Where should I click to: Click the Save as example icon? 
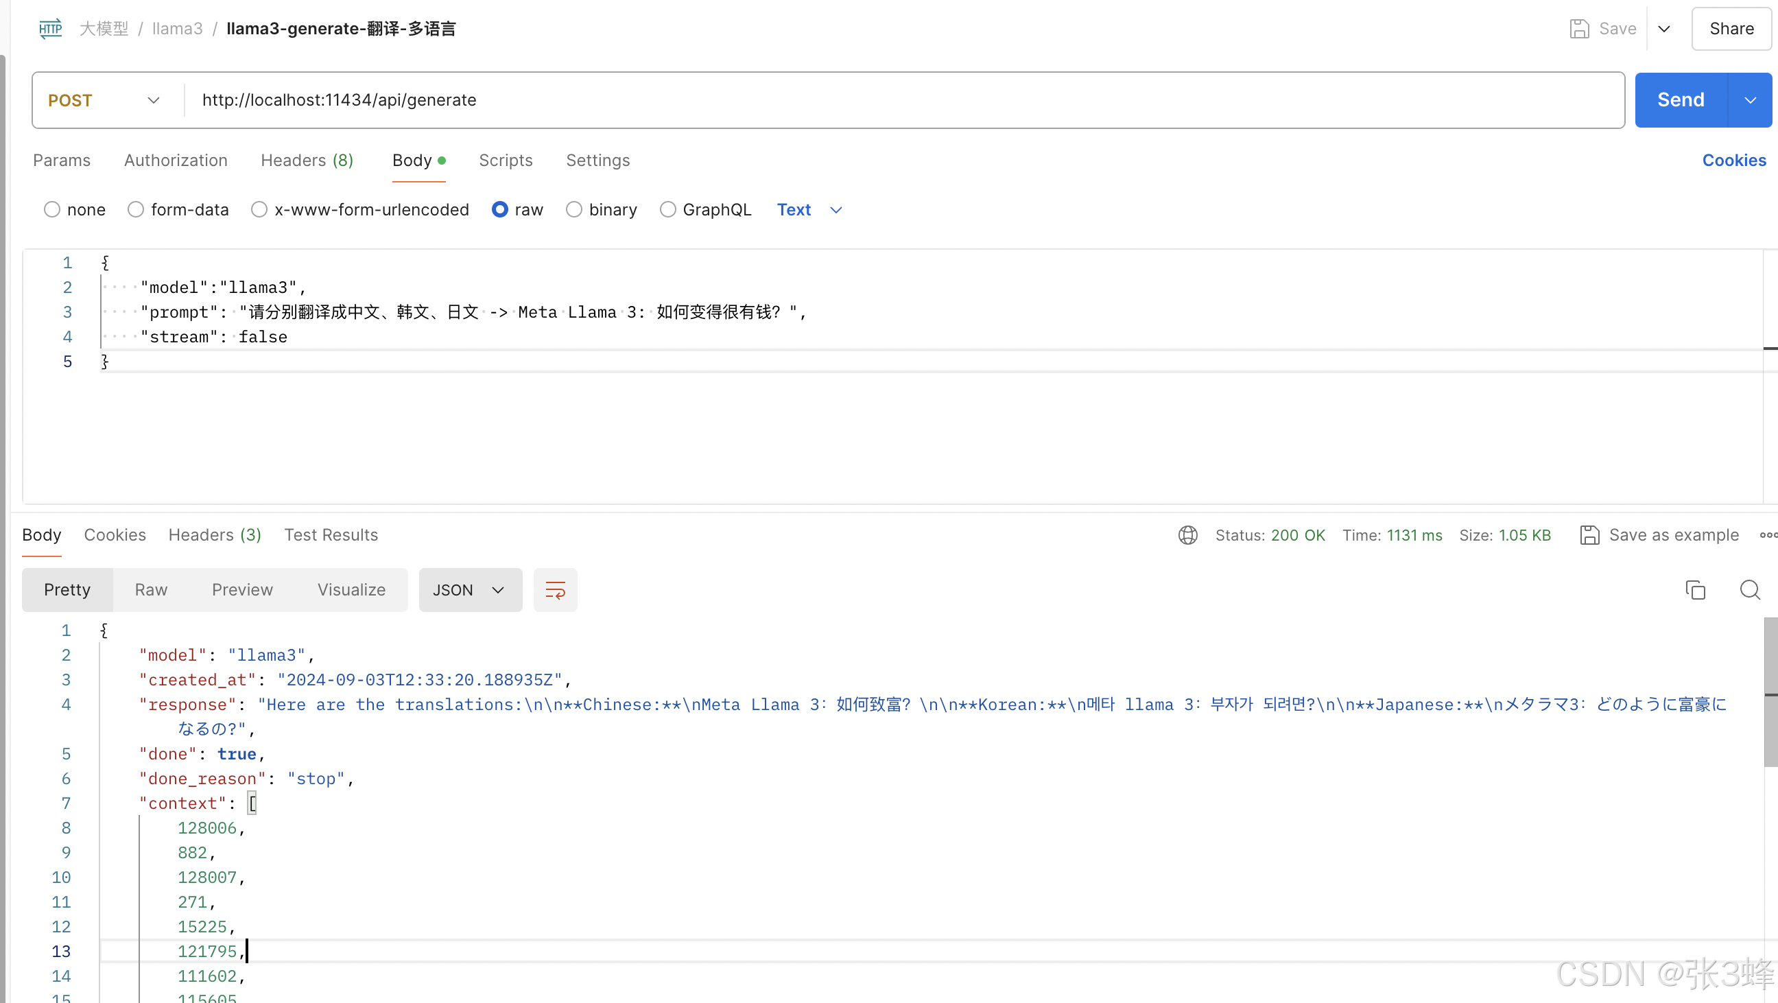click(x=1589, y=535)
